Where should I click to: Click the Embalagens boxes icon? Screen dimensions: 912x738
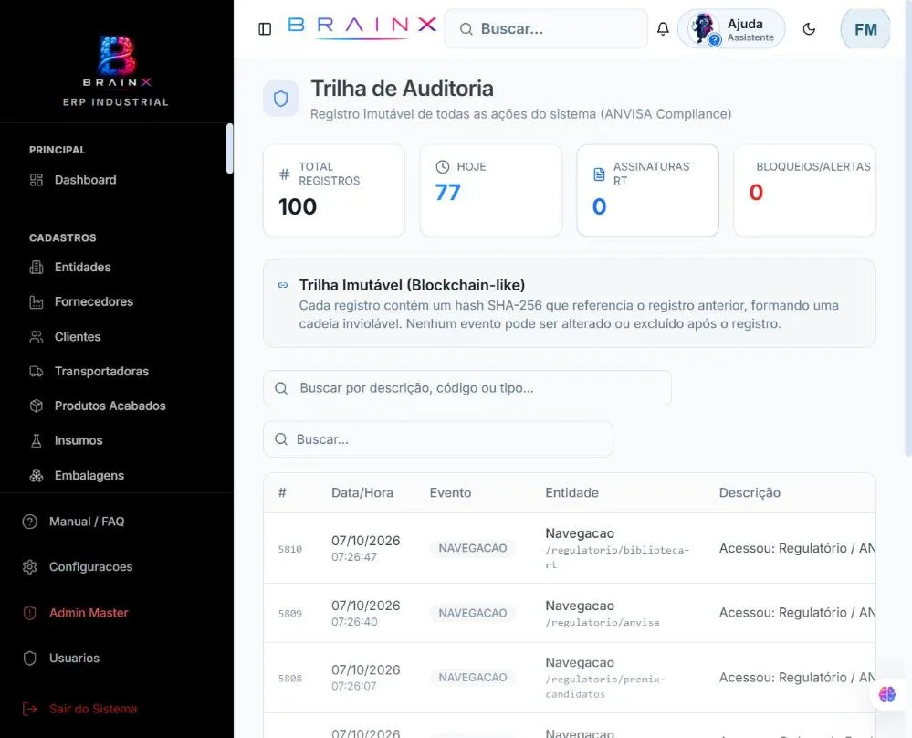point(37,476)
